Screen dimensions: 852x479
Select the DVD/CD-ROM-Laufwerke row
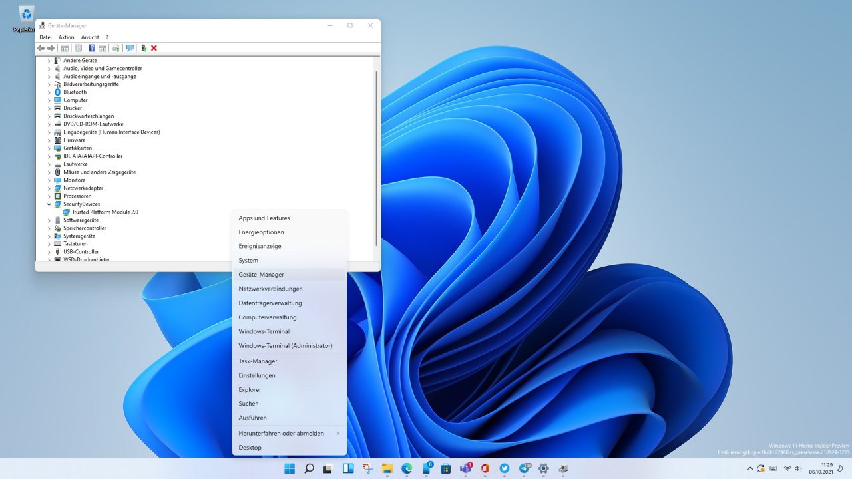[x=93, y=124]
